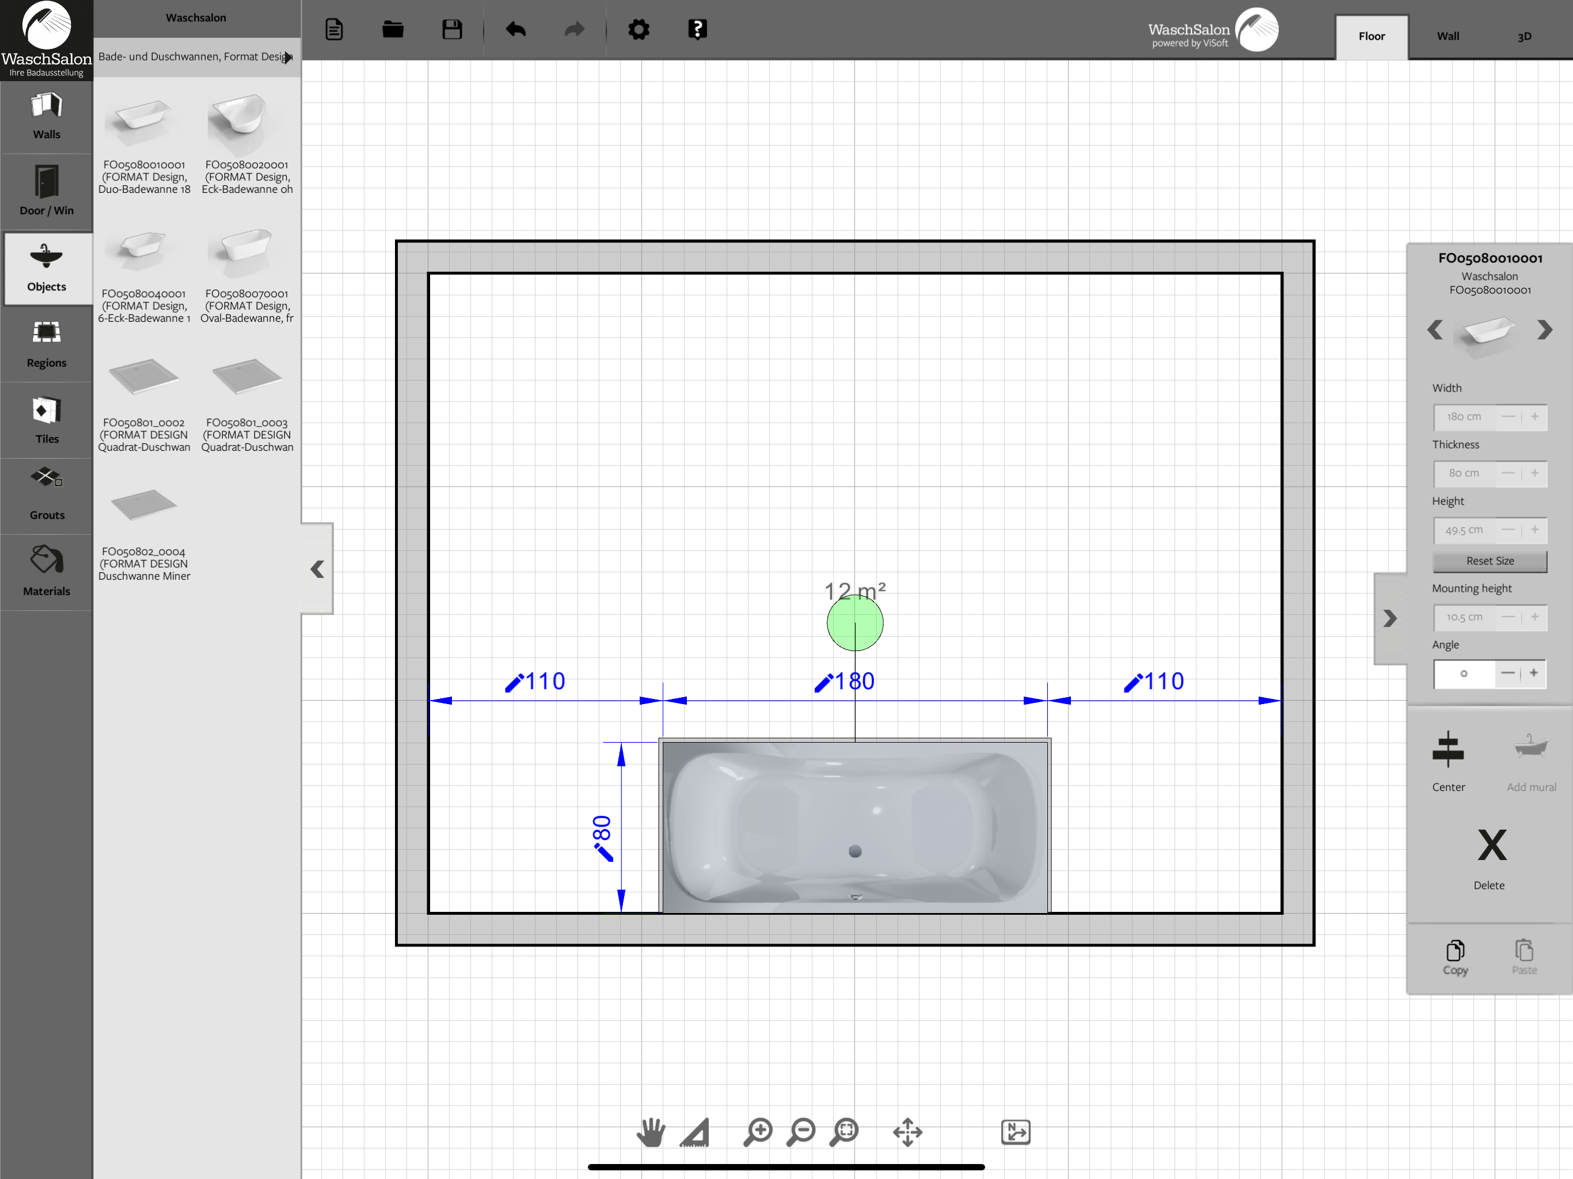Screen dimensions: 1573x1179
Task: Open settings gear in toolbar
Action: pos(639,29)
